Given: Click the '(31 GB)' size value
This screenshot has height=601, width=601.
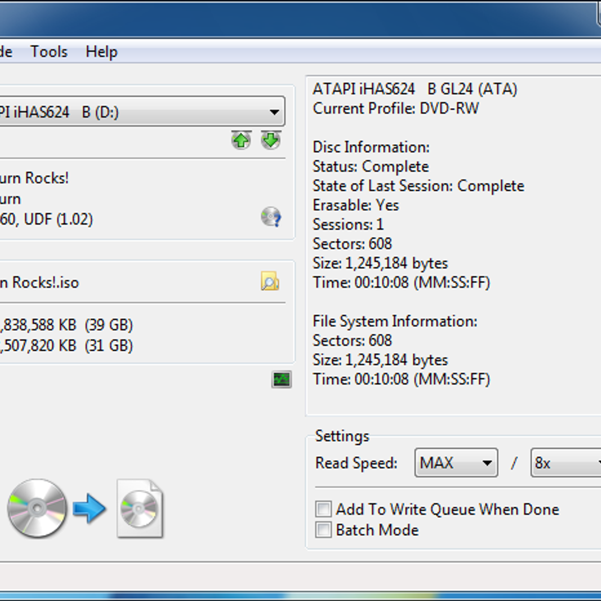Looking at the screenshot, I should [x=109, y=346].
